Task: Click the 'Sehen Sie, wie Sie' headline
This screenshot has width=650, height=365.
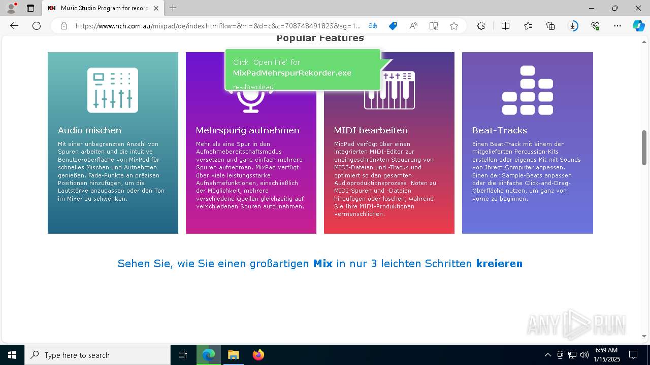Action: (x=320, y=264)
